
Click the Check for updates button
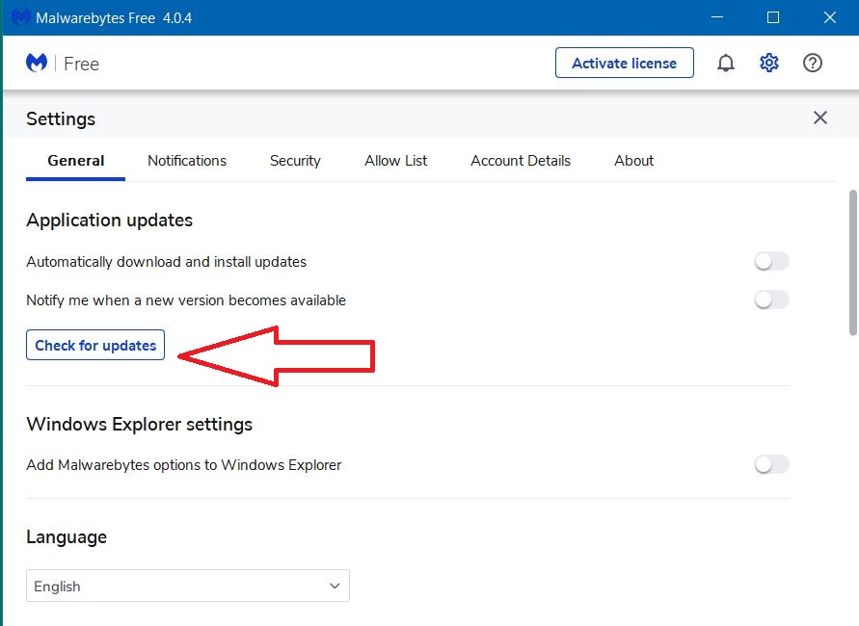tap(95, 345)
